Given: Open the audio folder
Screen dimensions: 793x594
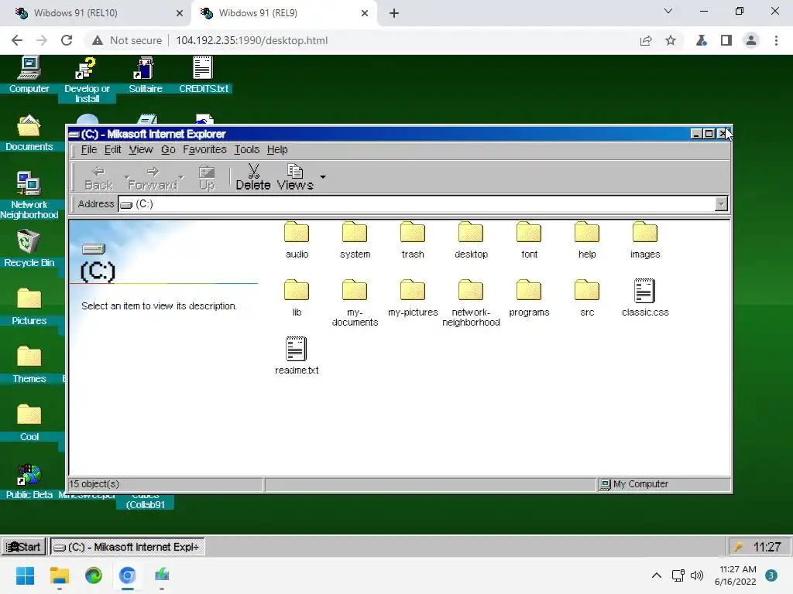Looking at the screenshot, I should [297, 241].
